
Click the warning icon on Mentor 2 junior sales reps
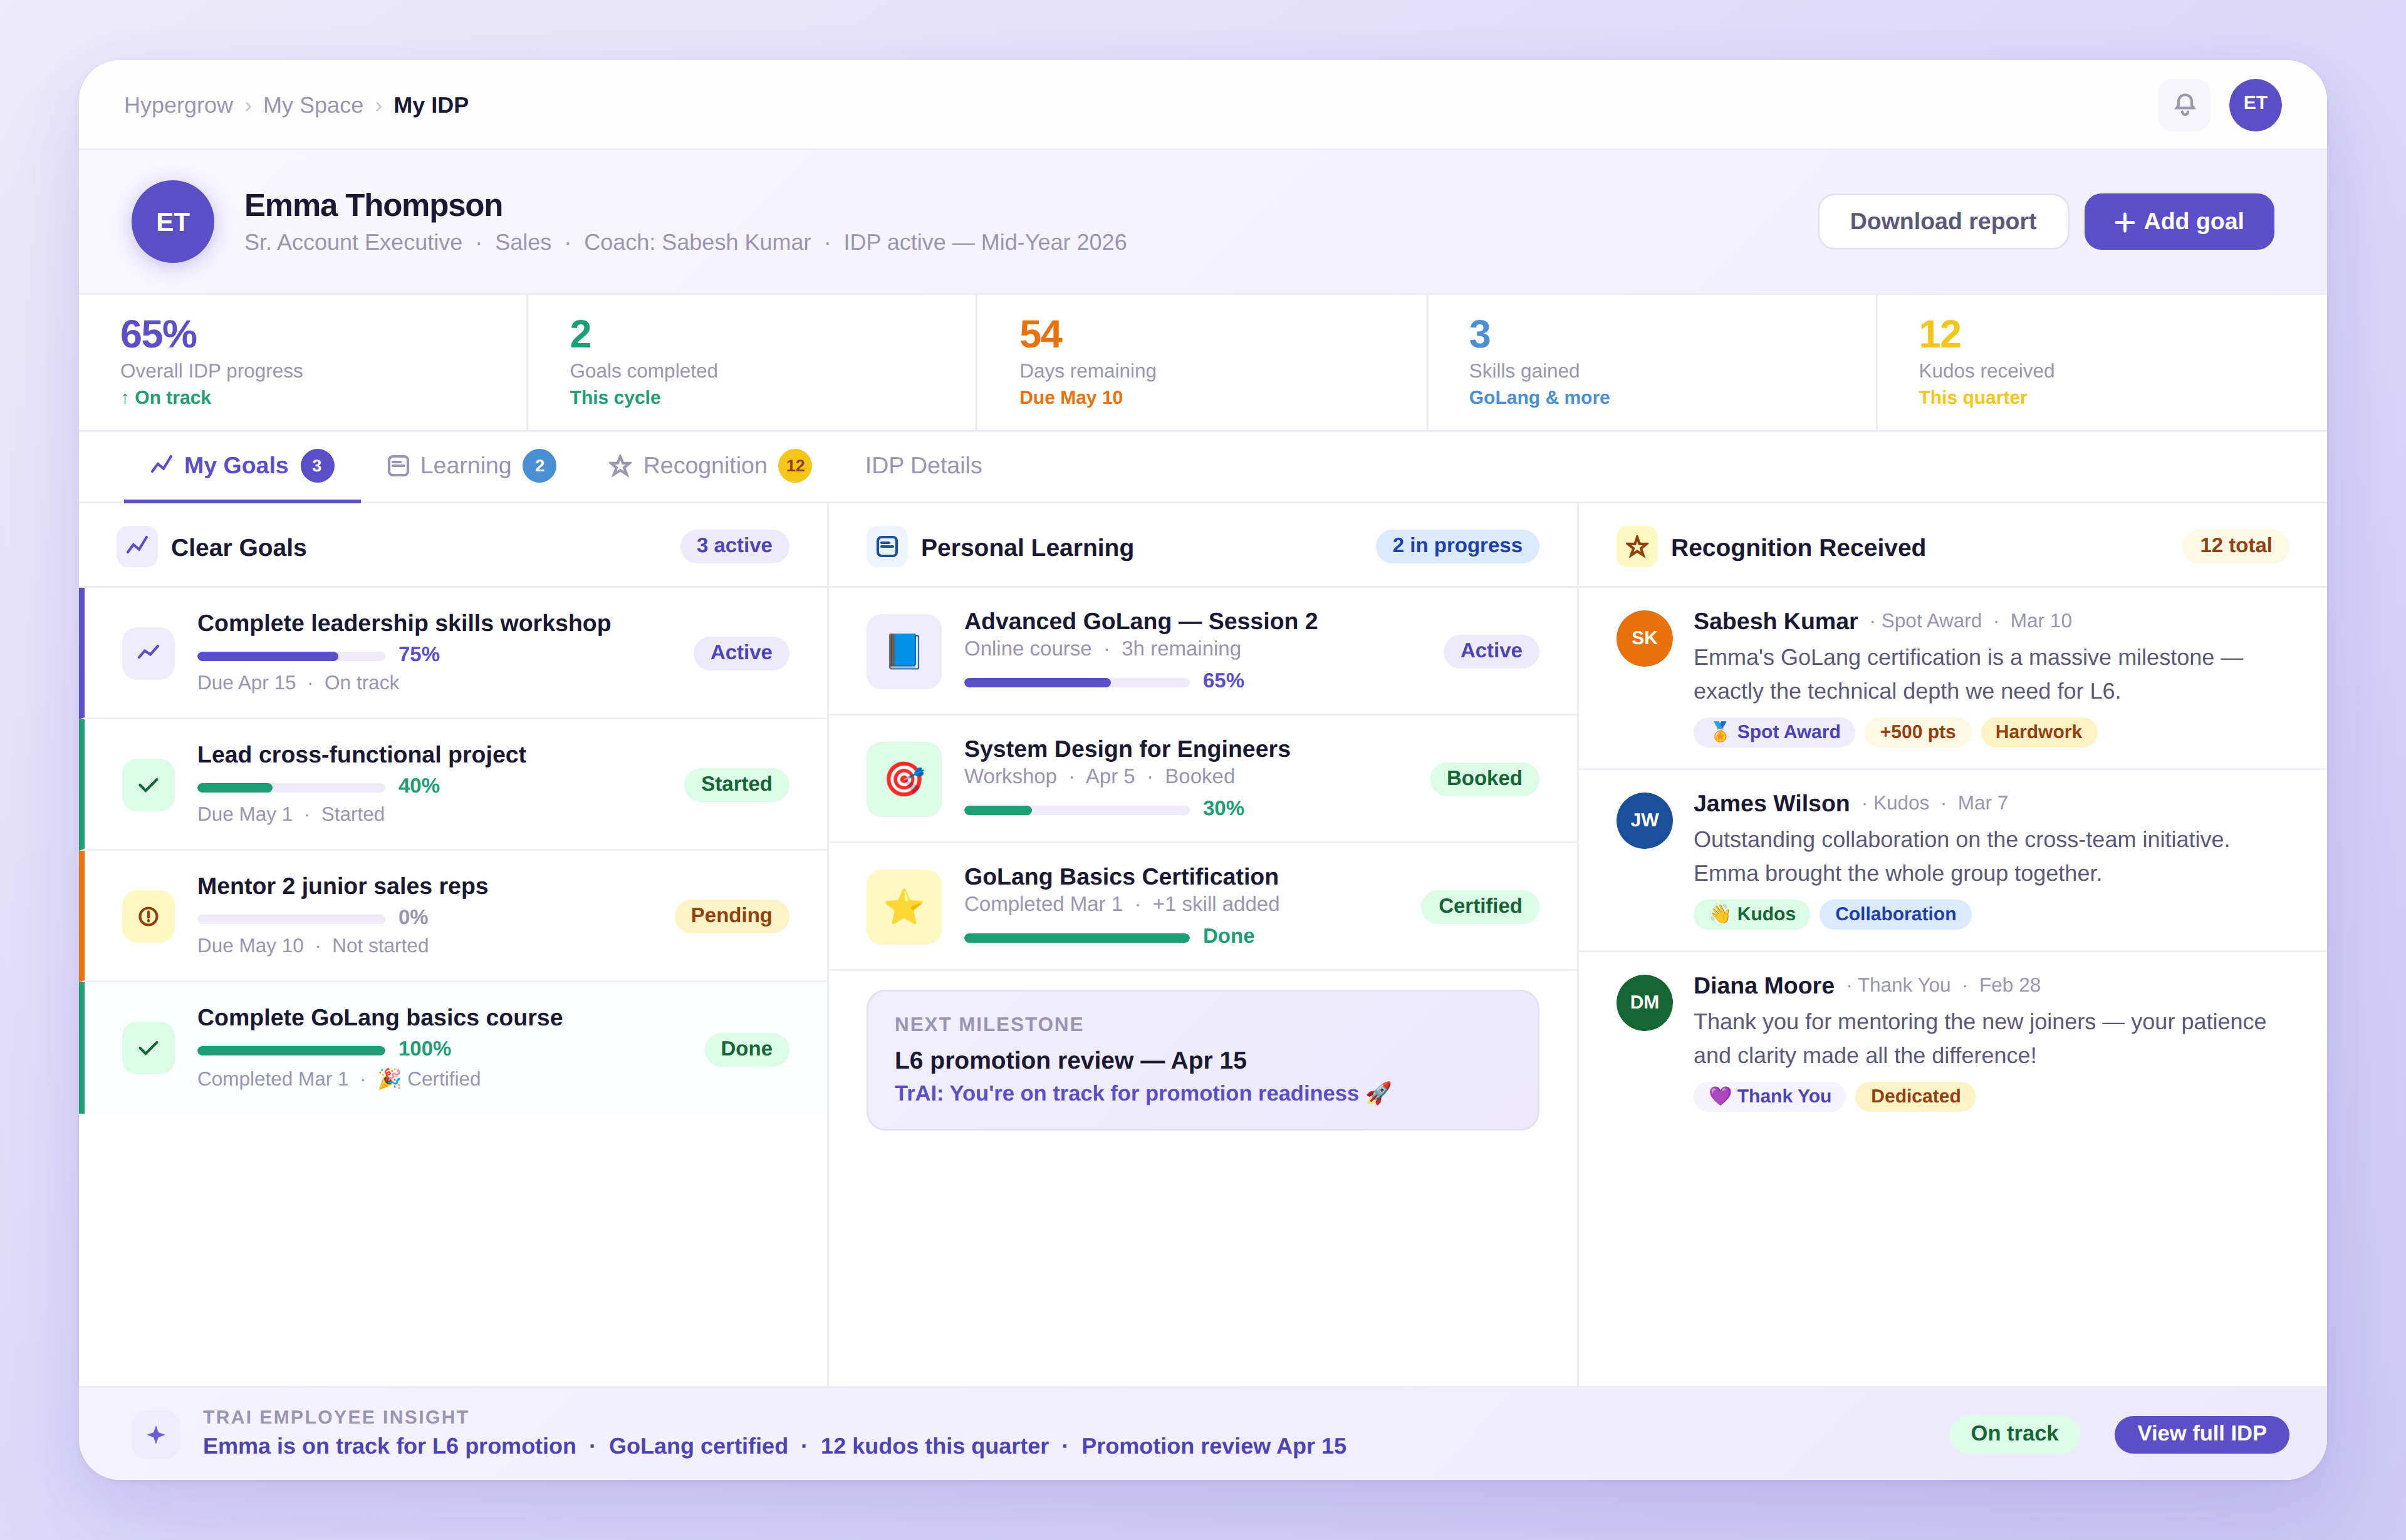(148, 915)
